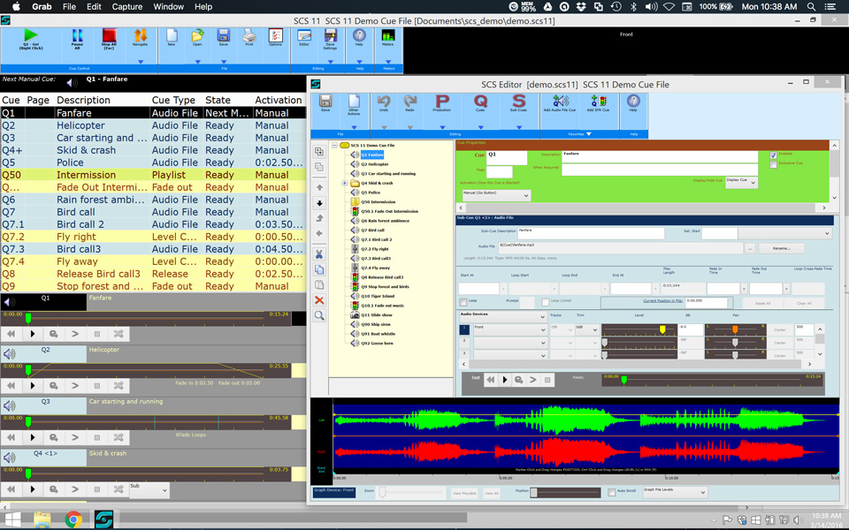Screen dimensions: 849x530
Task: Open the Window menu in the menu bar
Action: [x=168, y=7]
